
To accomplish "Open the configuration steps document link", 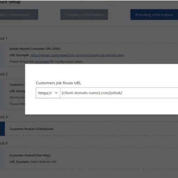I will tap(42, 62).
